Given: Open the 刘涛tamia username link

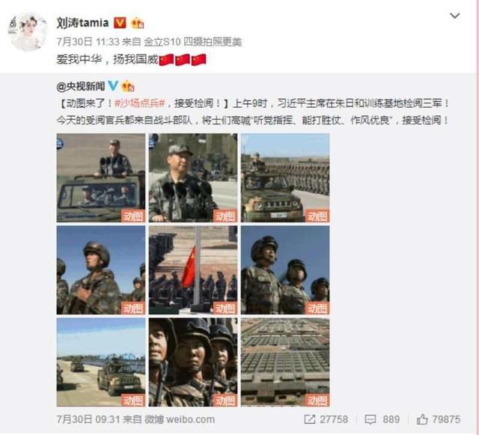Looking at the screenshot, I should click(82, 23).
